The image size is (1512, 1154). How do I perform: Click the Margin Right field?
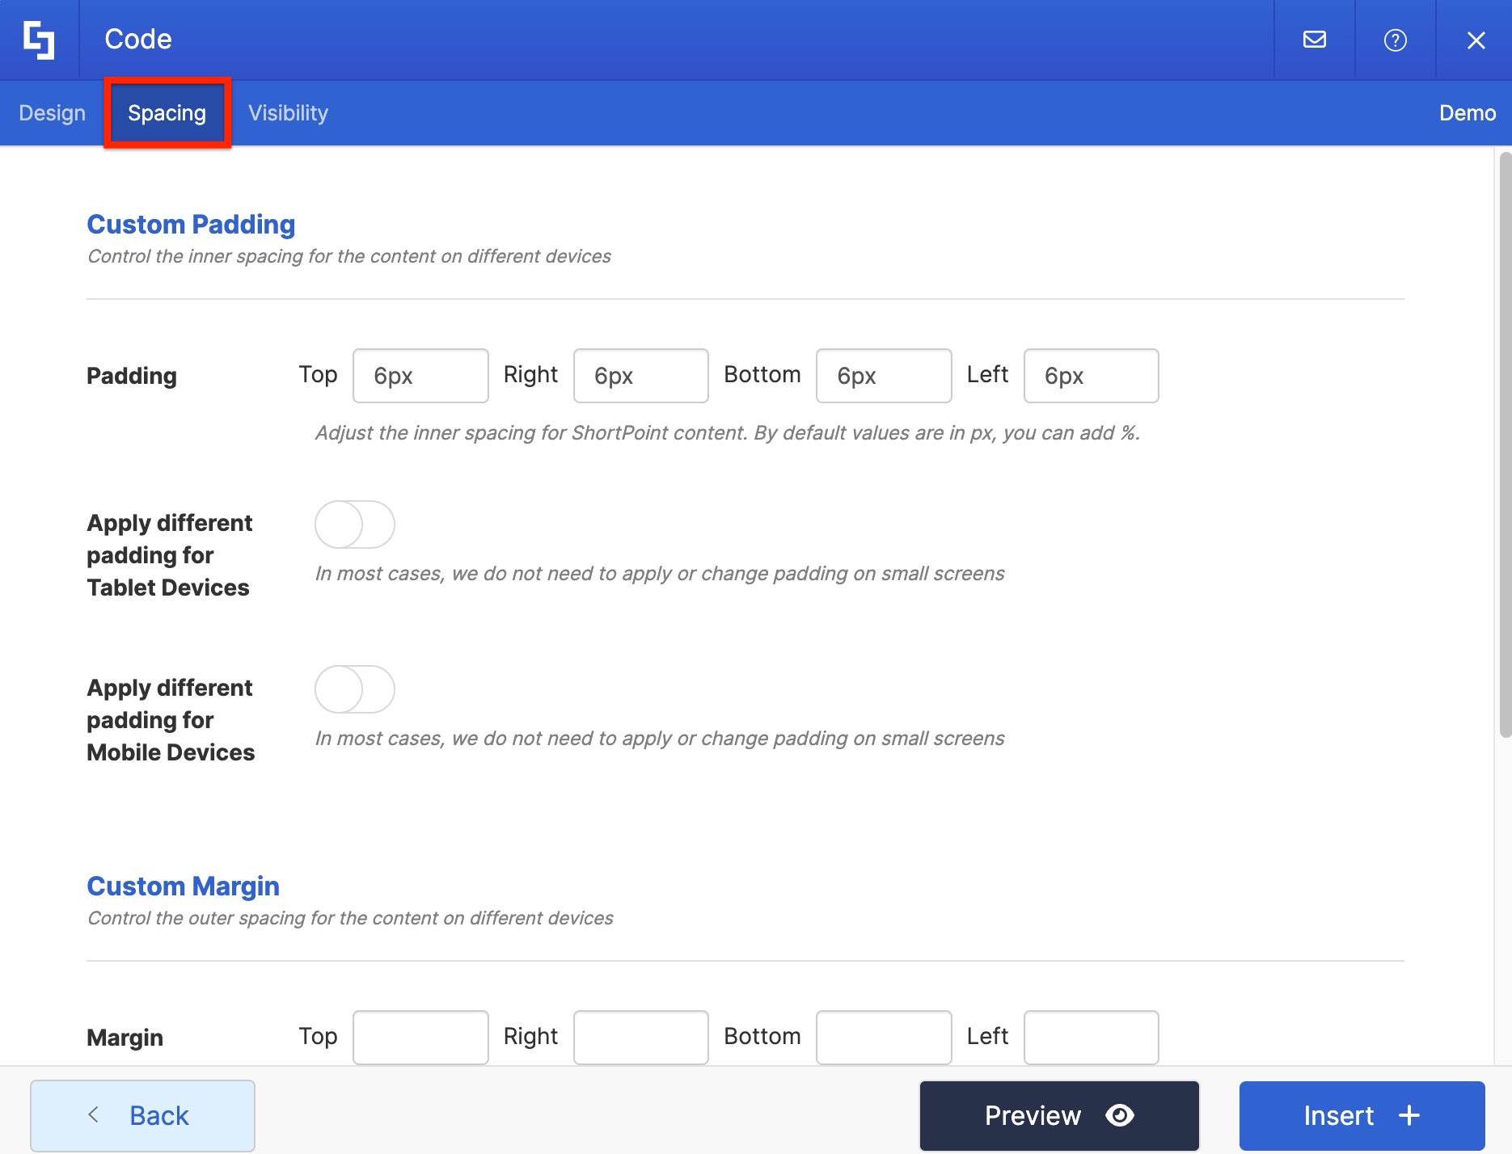641,1038
